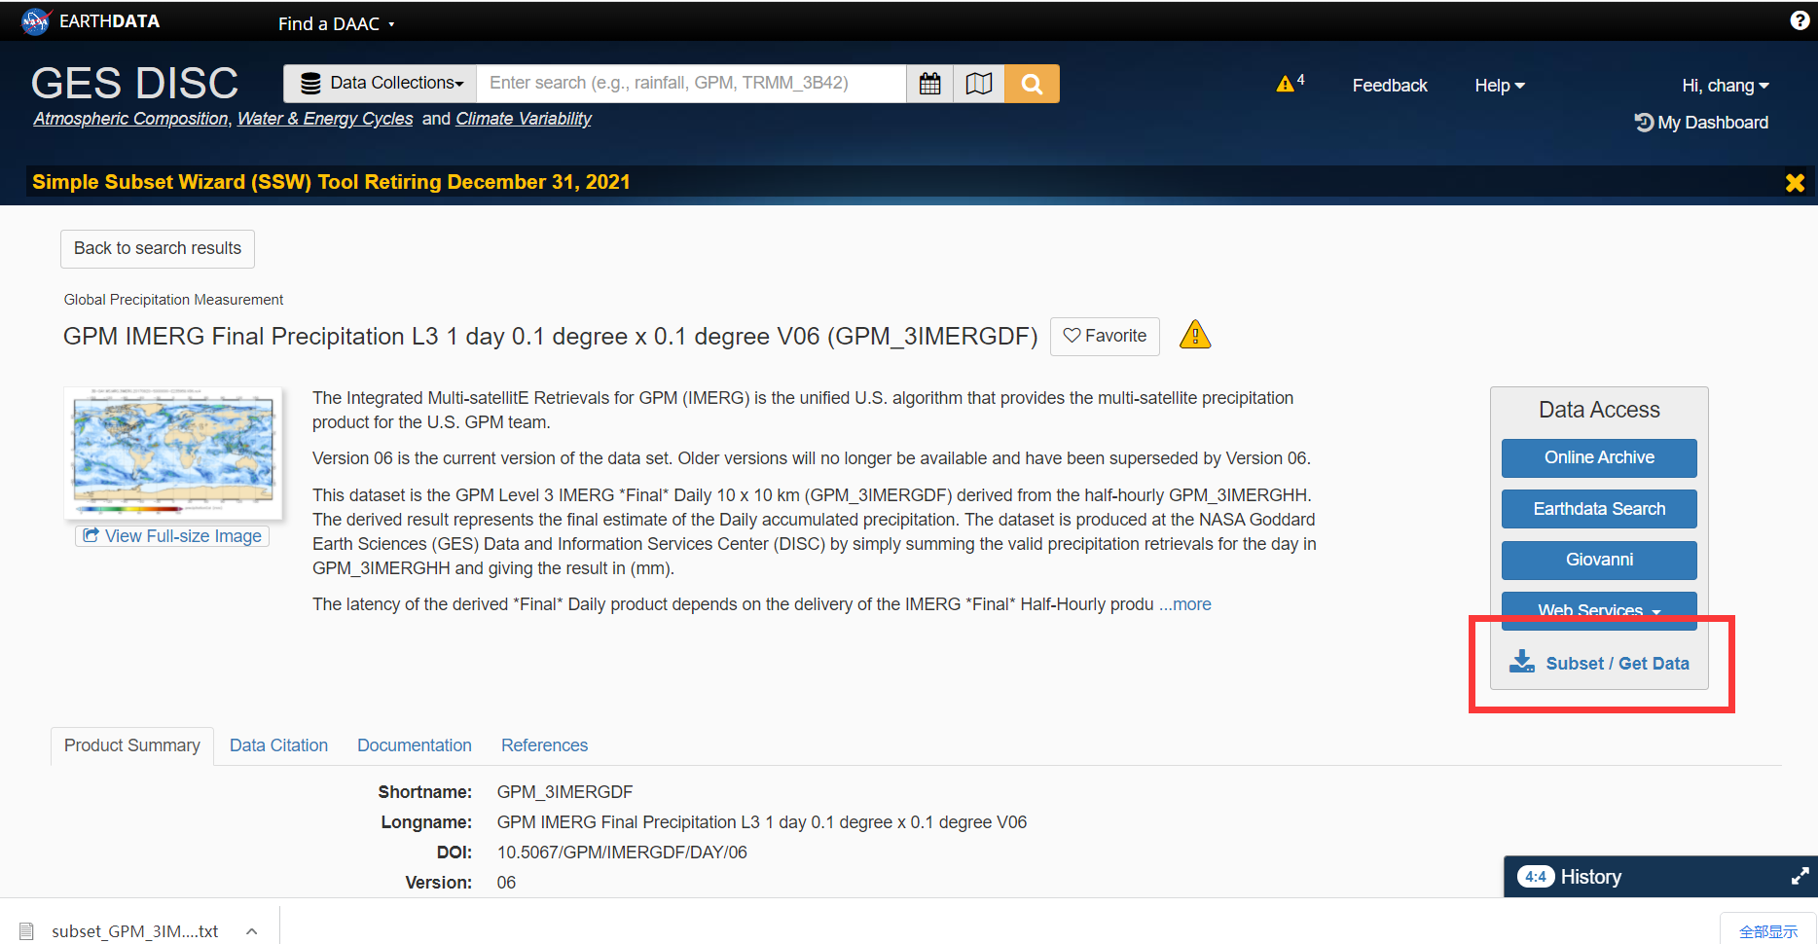Click Back to search results button

click(x=158, y=249)
